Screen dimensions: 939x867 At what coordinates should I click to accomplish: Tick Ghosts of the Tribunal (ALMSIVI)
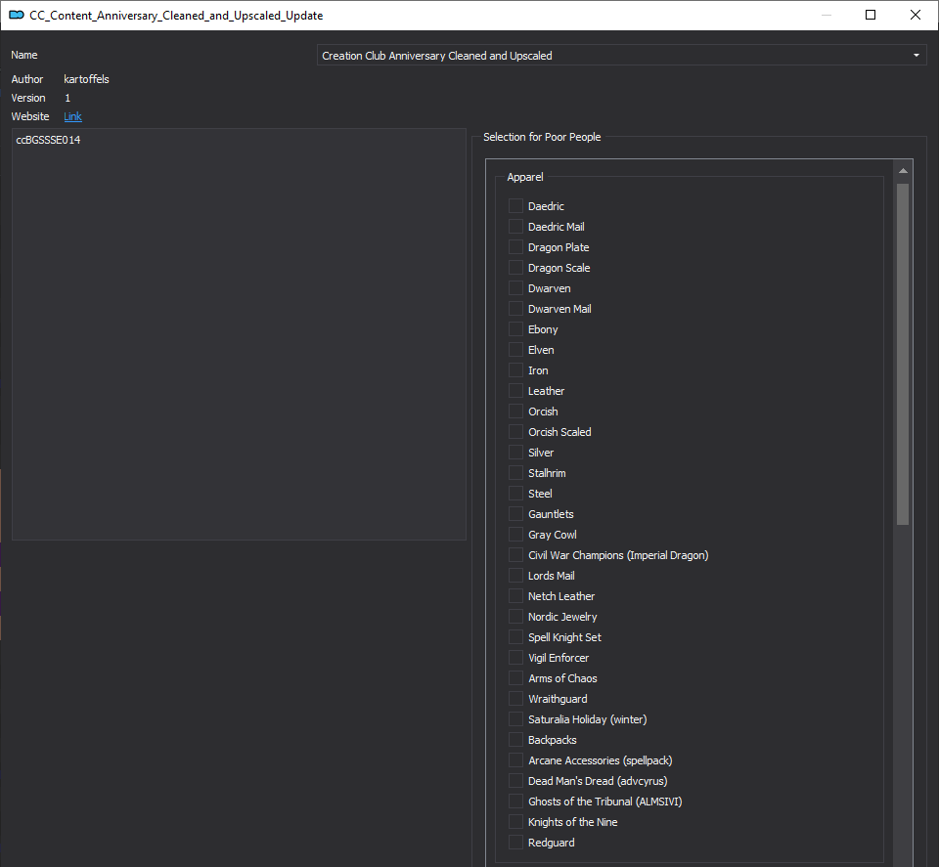click(515, 802)
